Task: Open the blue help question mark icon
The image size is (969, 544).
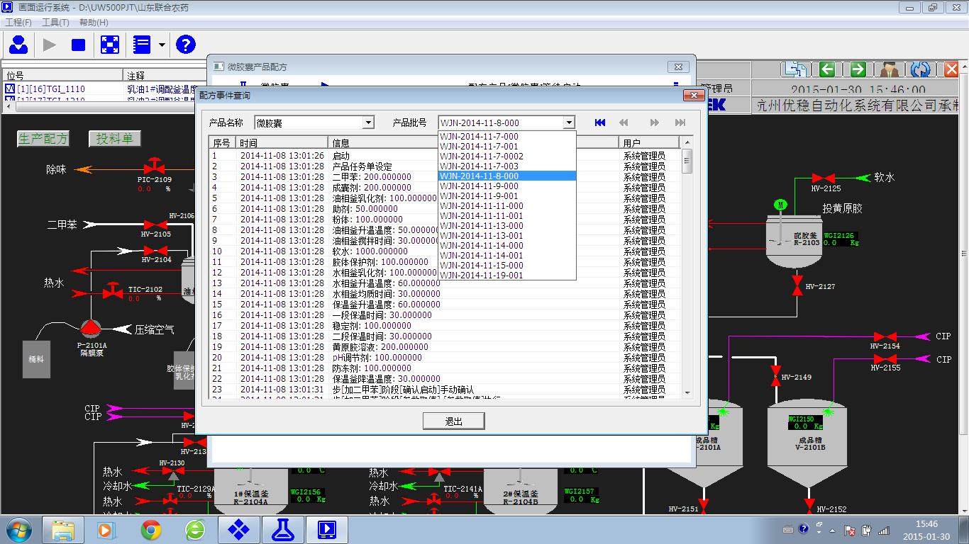Action: pos(185,45)
